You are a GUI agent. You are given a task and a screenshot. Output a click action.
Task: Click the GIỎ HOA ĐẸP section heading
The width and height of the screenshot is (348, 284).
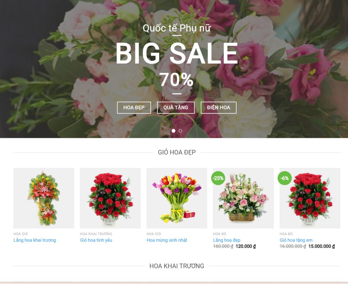pyautogui.click(x=177, y=153)
